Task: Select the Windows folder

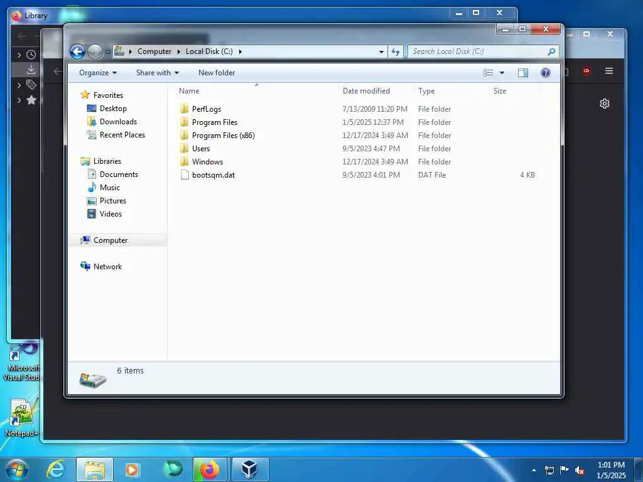Action: (x=207, y=161)
